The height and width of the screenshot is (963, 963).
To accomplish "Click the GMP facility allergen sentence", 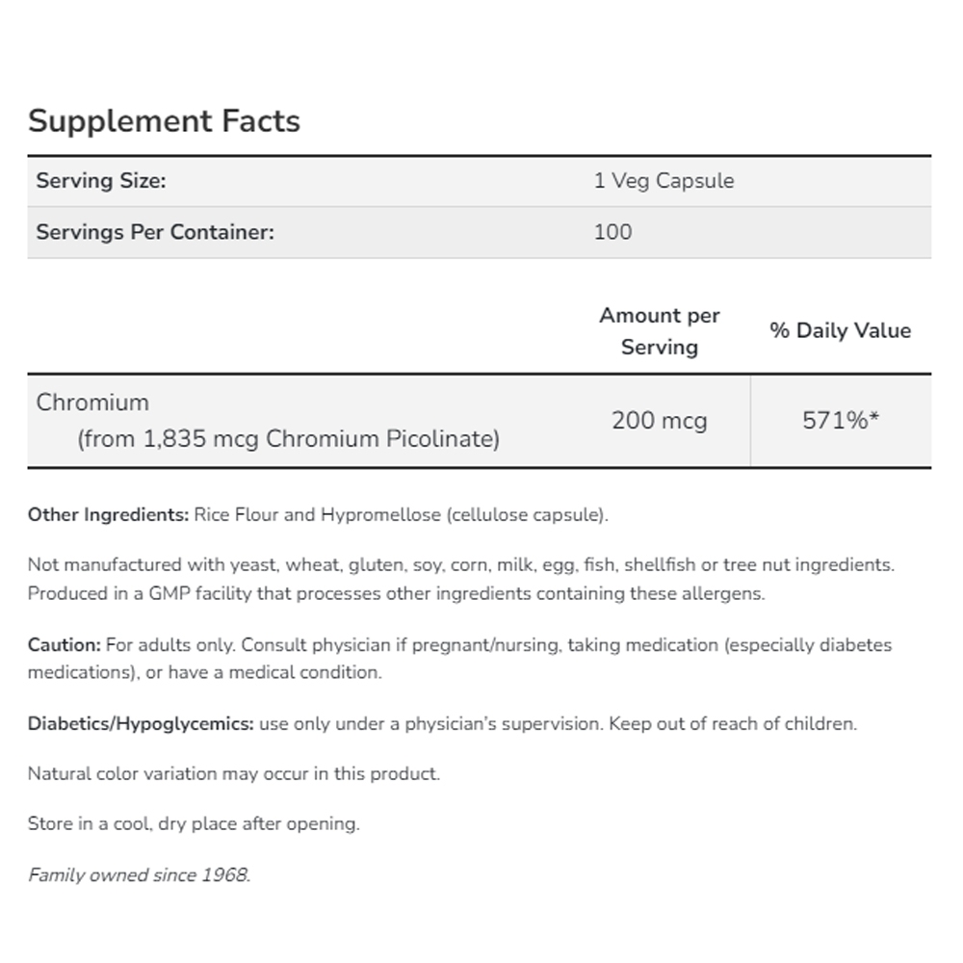I will point(396,593).
